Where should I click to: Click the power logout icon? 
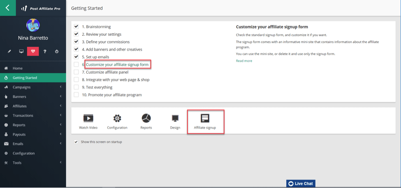56,51
